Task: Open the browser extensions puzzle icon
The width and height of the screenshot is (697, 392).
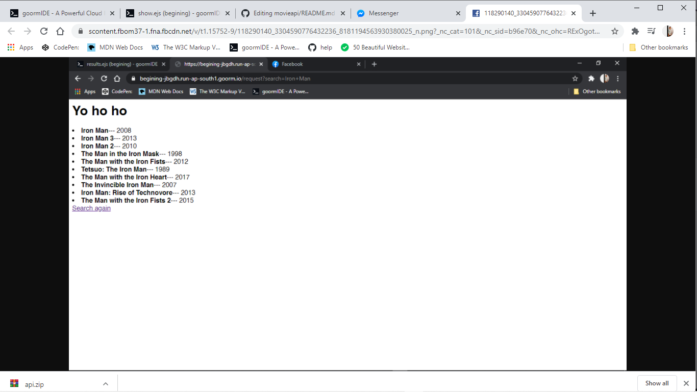Action: point(635,31)
